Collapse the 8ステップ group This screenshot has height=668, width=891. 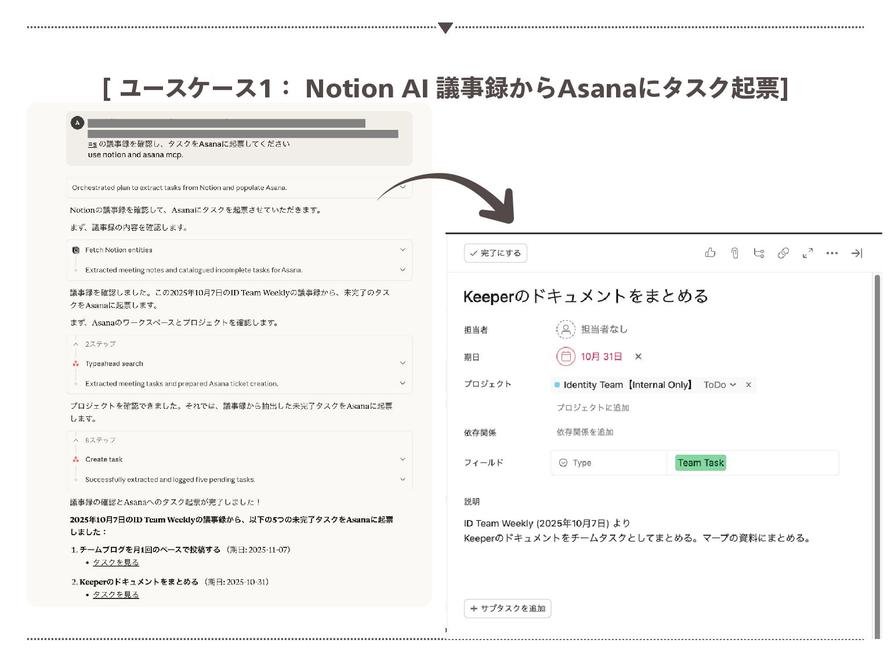coord(75,440)
